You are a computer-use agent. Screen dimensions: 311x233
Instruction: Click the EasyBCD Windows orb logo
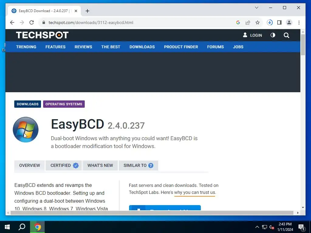pos(26,130)
